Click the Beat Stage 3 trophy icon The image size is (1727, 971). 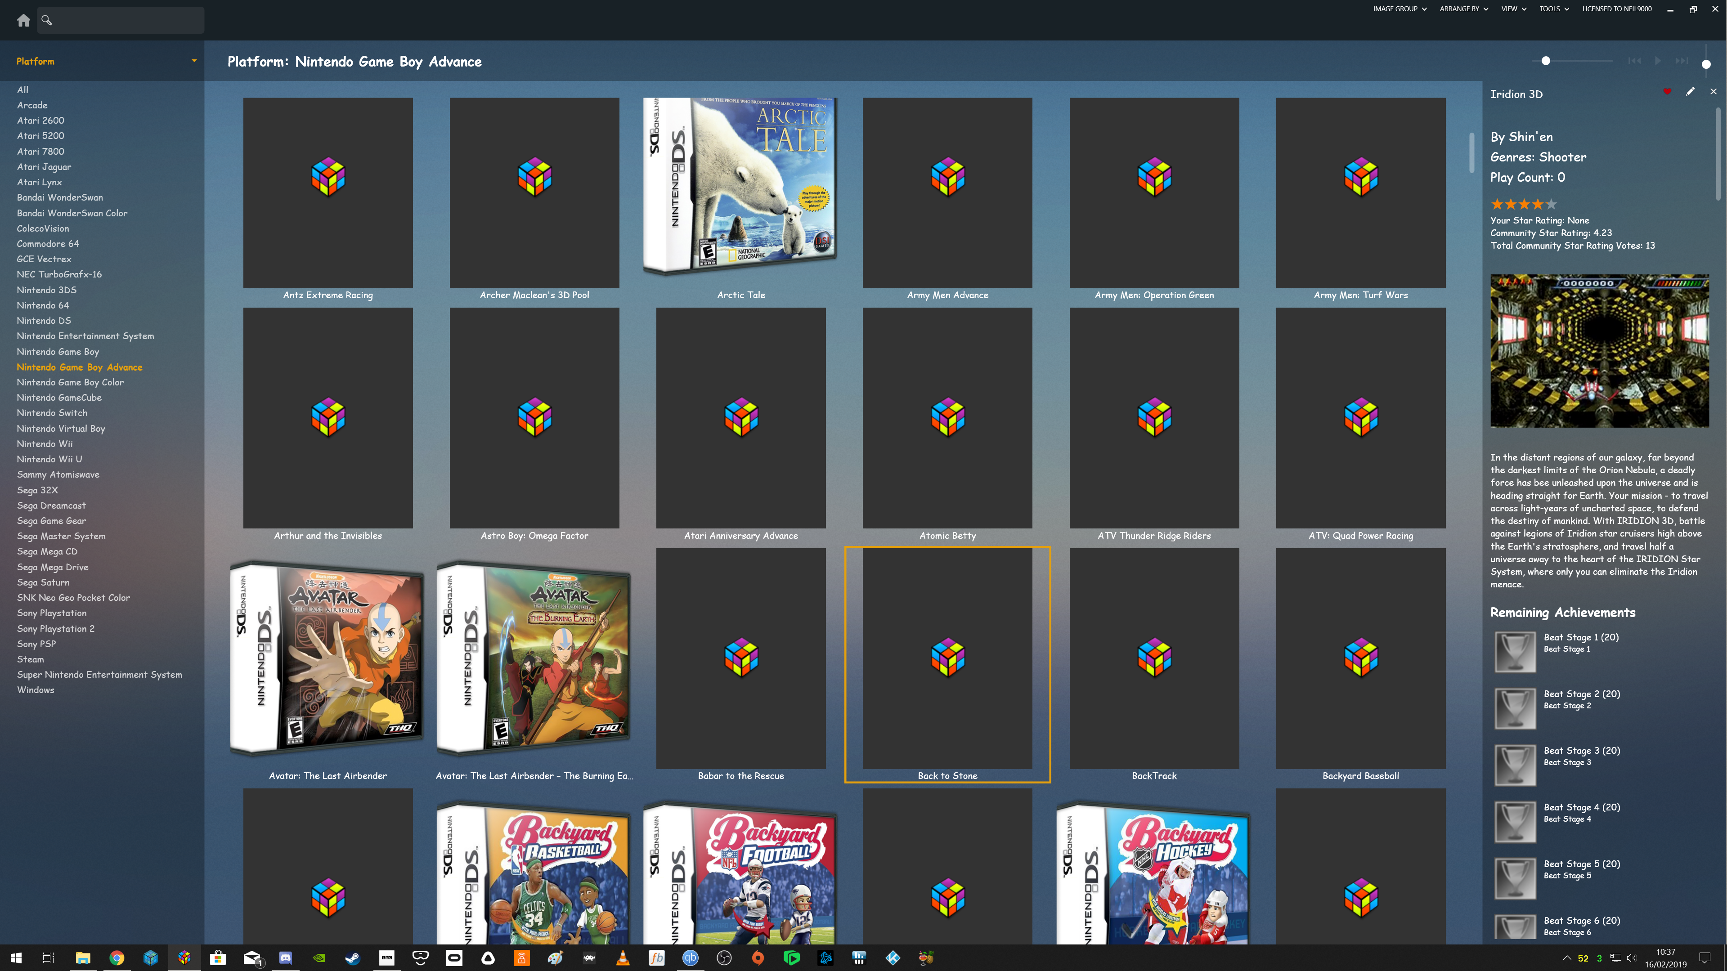click(x=1515, y=765)
